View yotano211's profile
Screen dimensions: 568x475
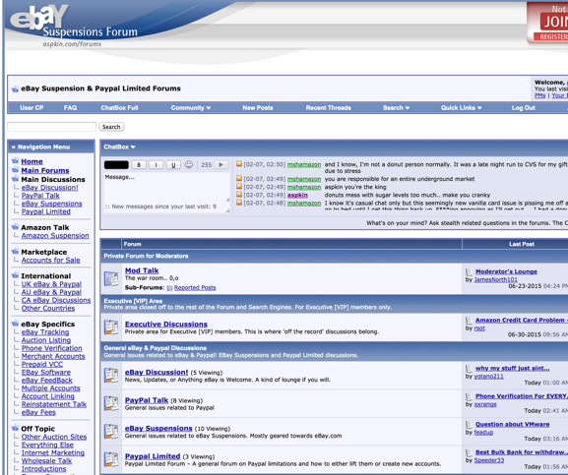coord(488,377)
